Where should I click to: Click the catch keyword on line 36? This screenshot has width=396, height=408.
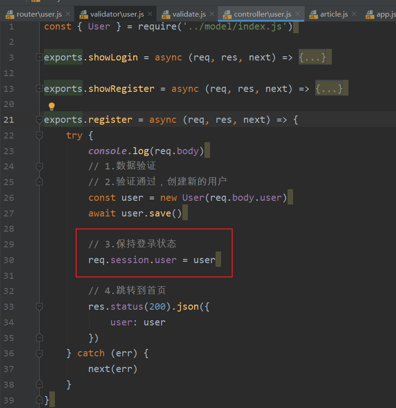(x=91, y=354)
